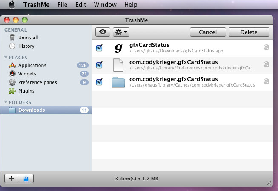Viewport: 278px width, 191px height.
Task: Click the blank document icon for preferences file
Action: (x=118, y=65)
